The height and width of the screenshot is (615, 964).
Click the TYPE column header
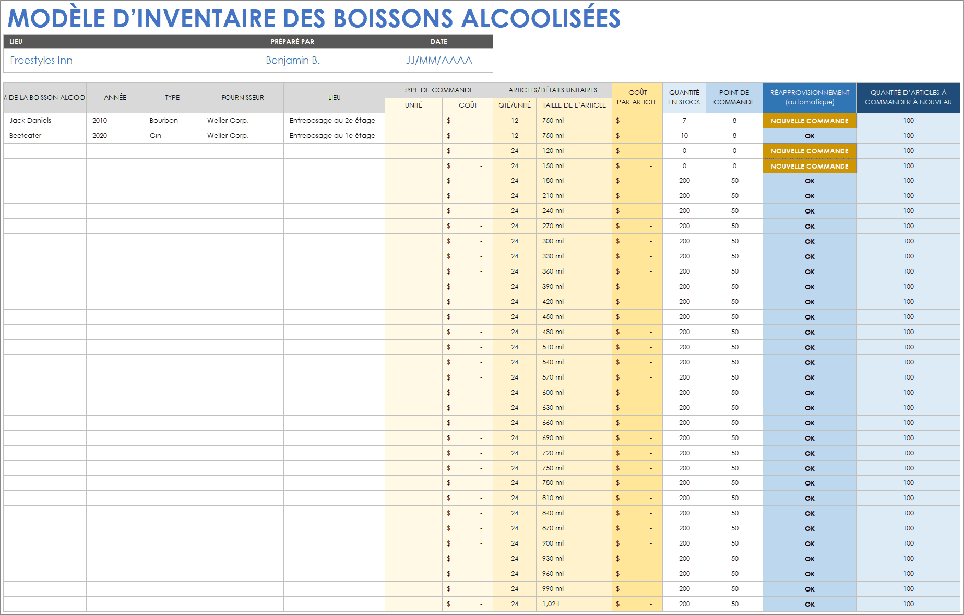(172, 98)
